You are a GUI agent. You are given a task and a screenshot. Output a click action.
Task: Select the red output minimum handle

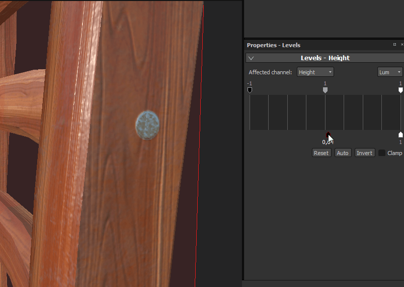point(328,134)
